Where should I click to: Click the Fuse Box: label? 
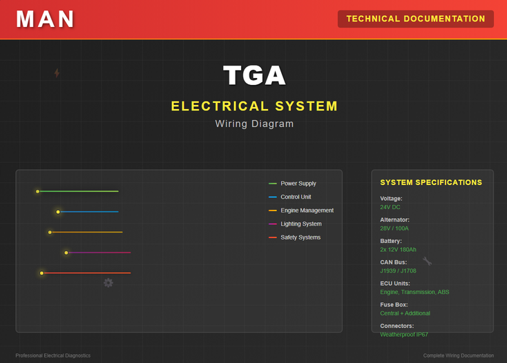pos(394,304)
